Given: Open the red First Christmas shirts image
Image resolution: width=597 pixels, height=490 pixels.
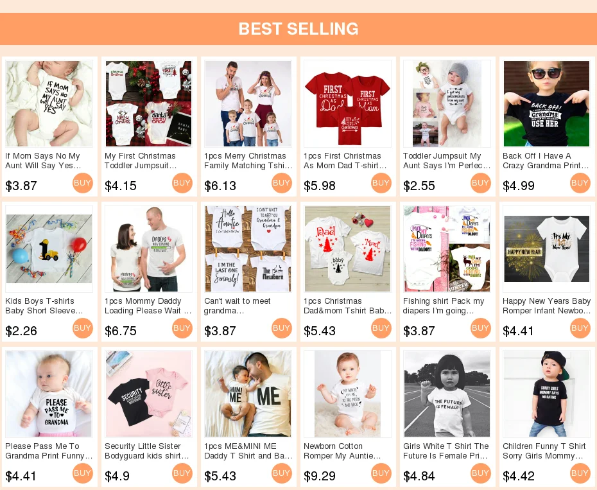Looking at the screenshot, I should point(348,103).
